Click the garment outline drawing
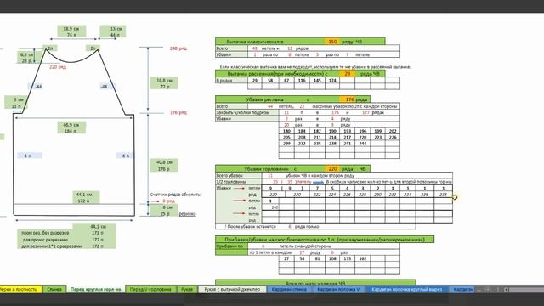Viewport: 544px width, 306px height. (74, 132)
